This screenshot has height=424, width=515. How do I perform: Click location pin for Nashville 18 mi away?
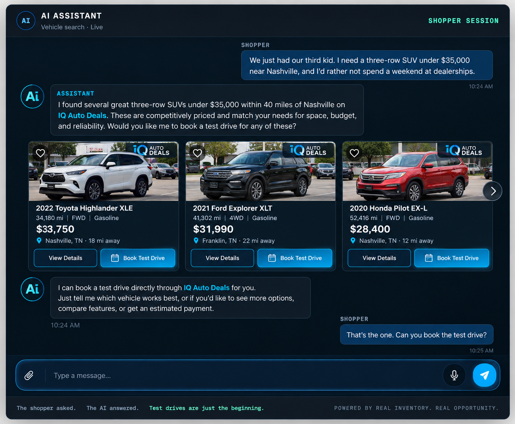coord(39,240)
